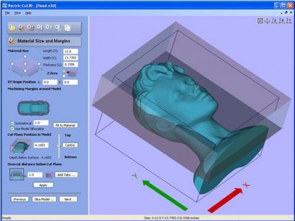Screen dimensions: 295x221
Task: Select the last wizard step toolbar icon
Action: tap(67, 28)
